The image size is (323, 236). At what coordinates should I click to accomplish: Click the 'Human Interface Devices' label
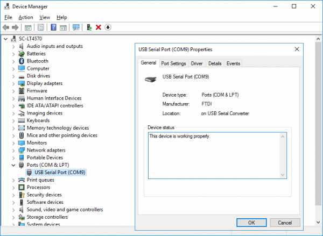[54, 98]
